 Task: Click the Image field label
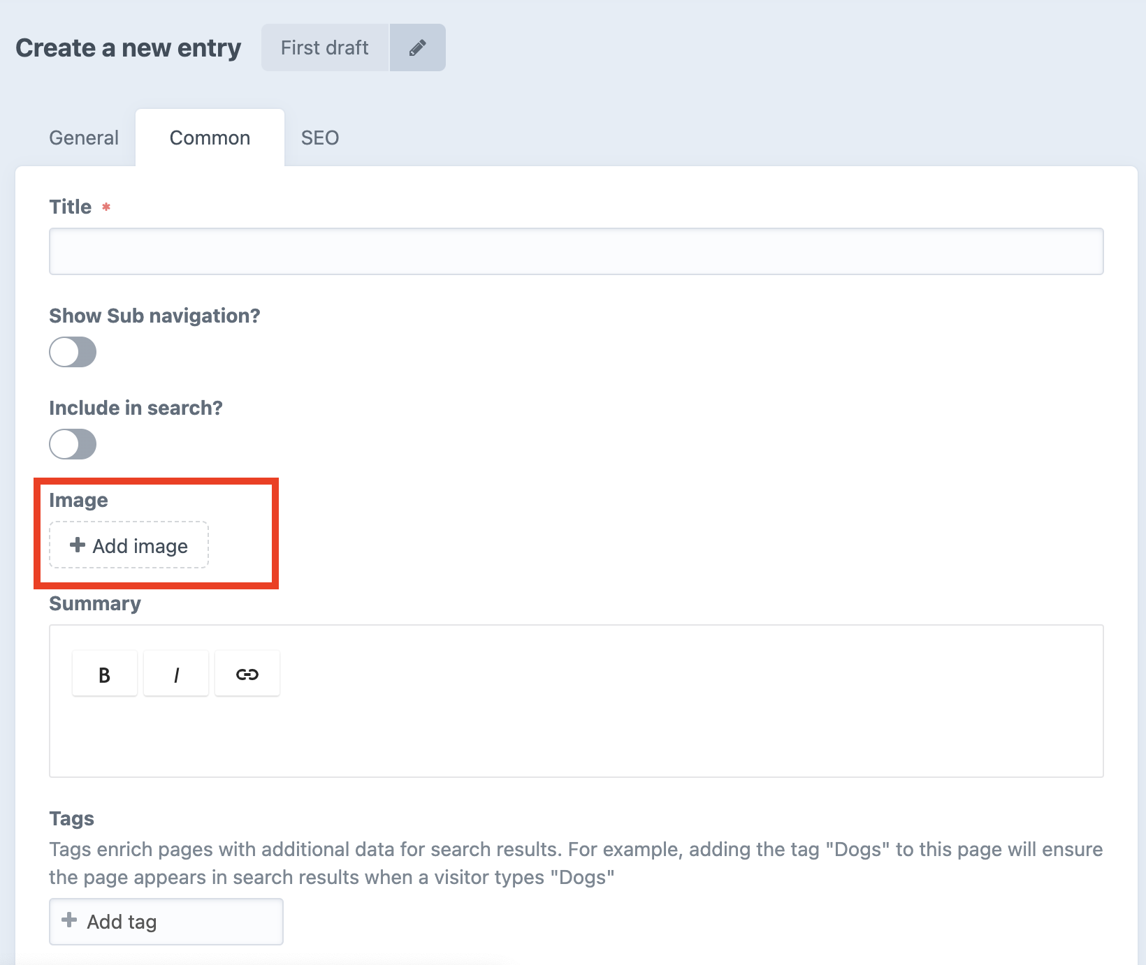pos(78,500)
